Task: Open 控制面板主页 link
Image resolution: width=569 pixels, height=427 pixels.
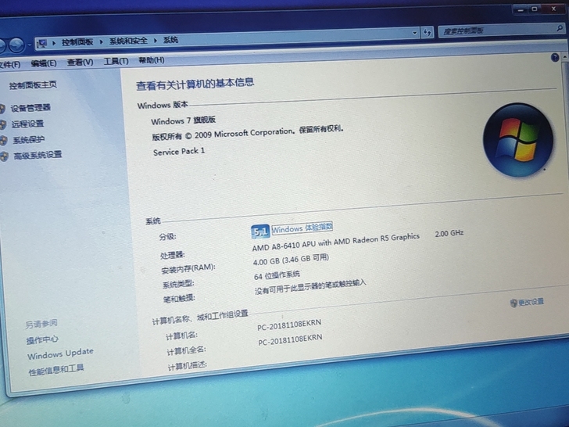Action: coord(33,85)
